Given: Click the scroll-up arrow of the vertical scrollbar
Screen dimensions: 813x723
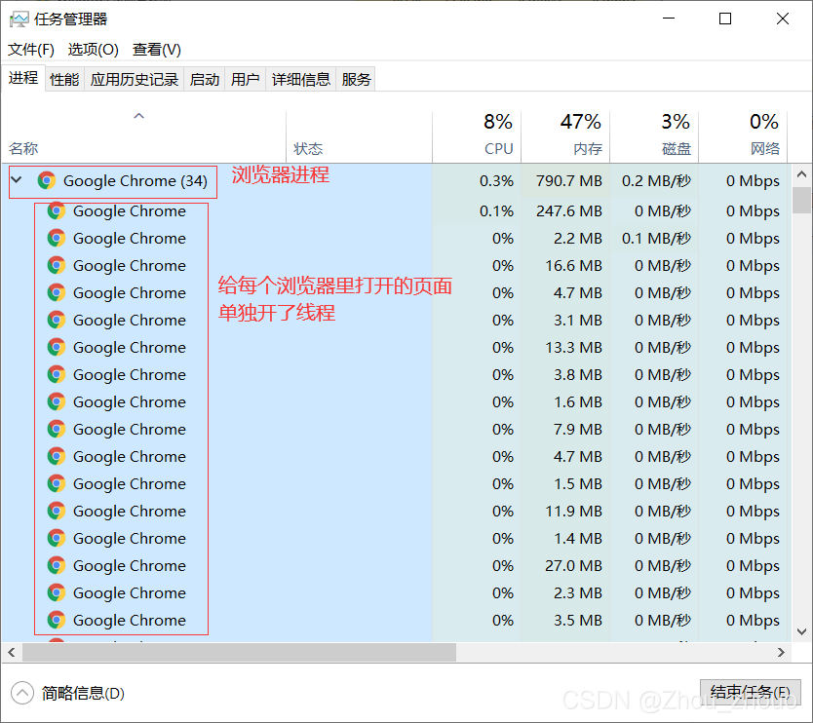Looking at the screenshot, I should tap(801, 174).
